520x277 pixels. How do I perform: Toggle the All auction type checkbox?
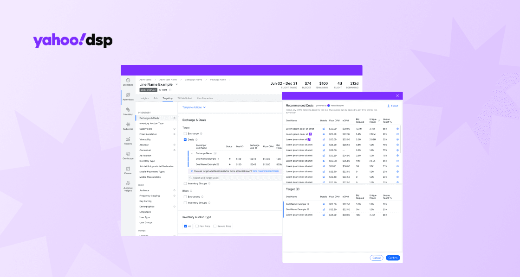click(185, 226)
